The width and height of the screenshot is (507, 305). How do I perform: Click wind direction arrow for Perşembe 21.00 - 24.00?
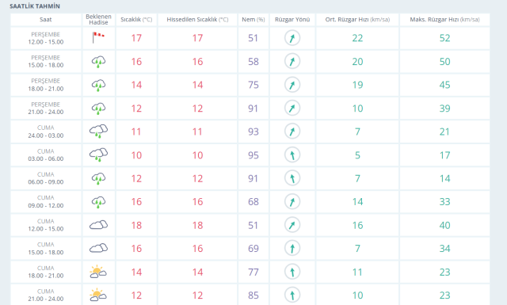pyautogui.click(x=292, y=108)
